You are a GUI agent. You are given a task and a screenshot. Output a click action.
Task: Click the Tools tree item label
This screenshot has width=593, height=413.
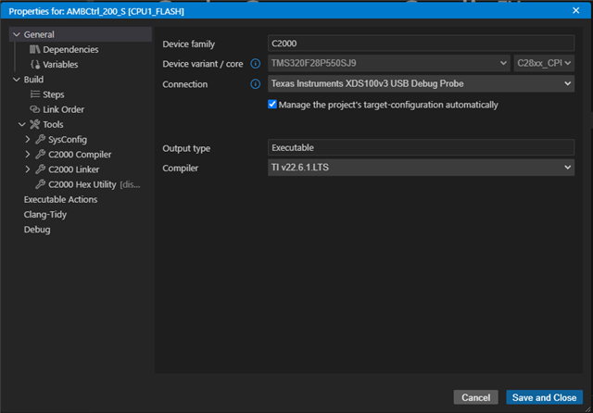point(53,124)
